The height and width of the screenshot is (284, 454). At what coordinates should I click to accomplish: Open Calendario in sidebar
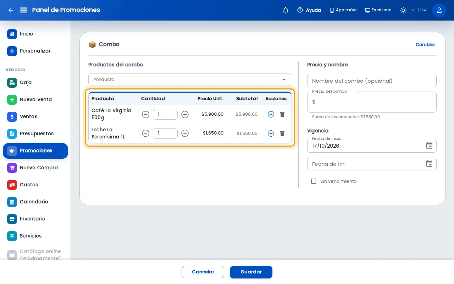[35, 202]
